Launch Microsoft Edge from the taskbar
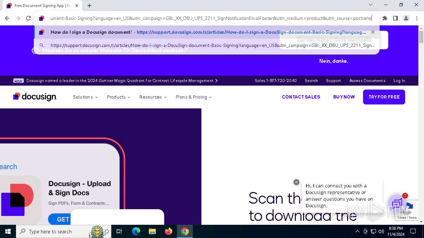 [x=136, y=231]
